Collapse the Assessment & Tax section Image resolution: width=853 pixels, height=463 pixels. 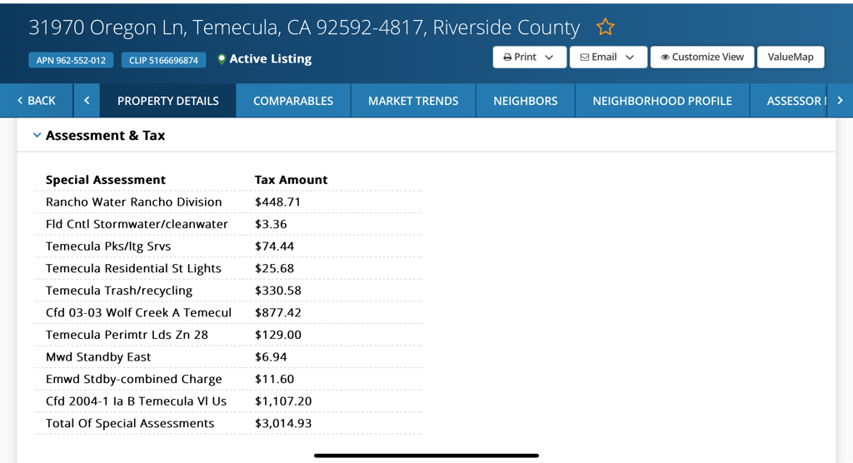point(37,135)
